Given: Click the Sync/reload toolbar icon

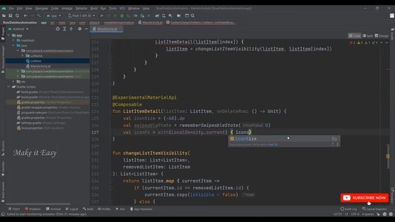Looking at the screenshot, I should [17, 15].
